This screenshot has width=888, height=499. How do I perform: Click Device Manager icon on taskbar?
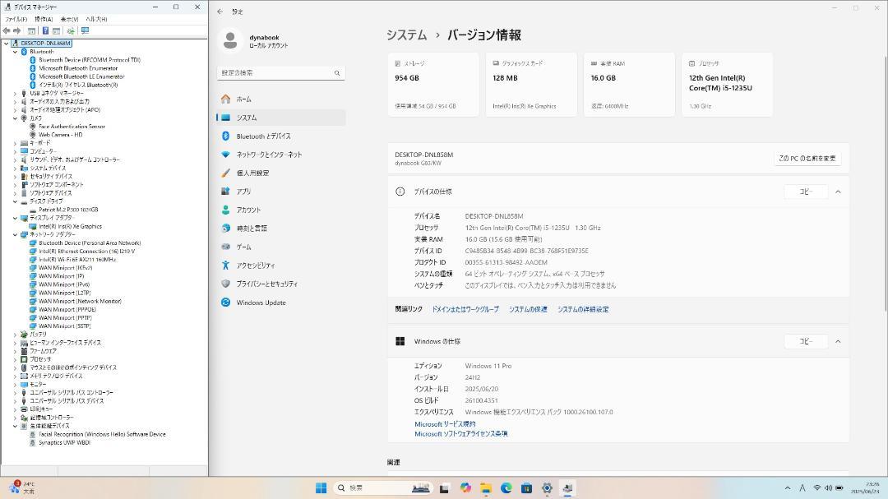pyautogui.click(x=567, y=487)
